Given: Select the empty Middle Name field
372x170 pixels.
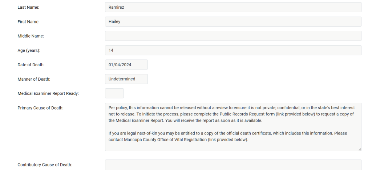Looking at the screenshot, I should (233, 36).
